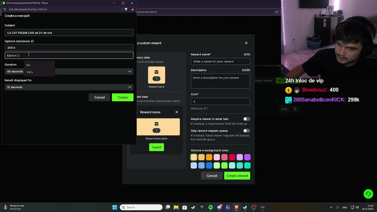Open Result displayed for dropdown 15 seconds
Screen dimensions: 377x212
[x=69, y=87]
